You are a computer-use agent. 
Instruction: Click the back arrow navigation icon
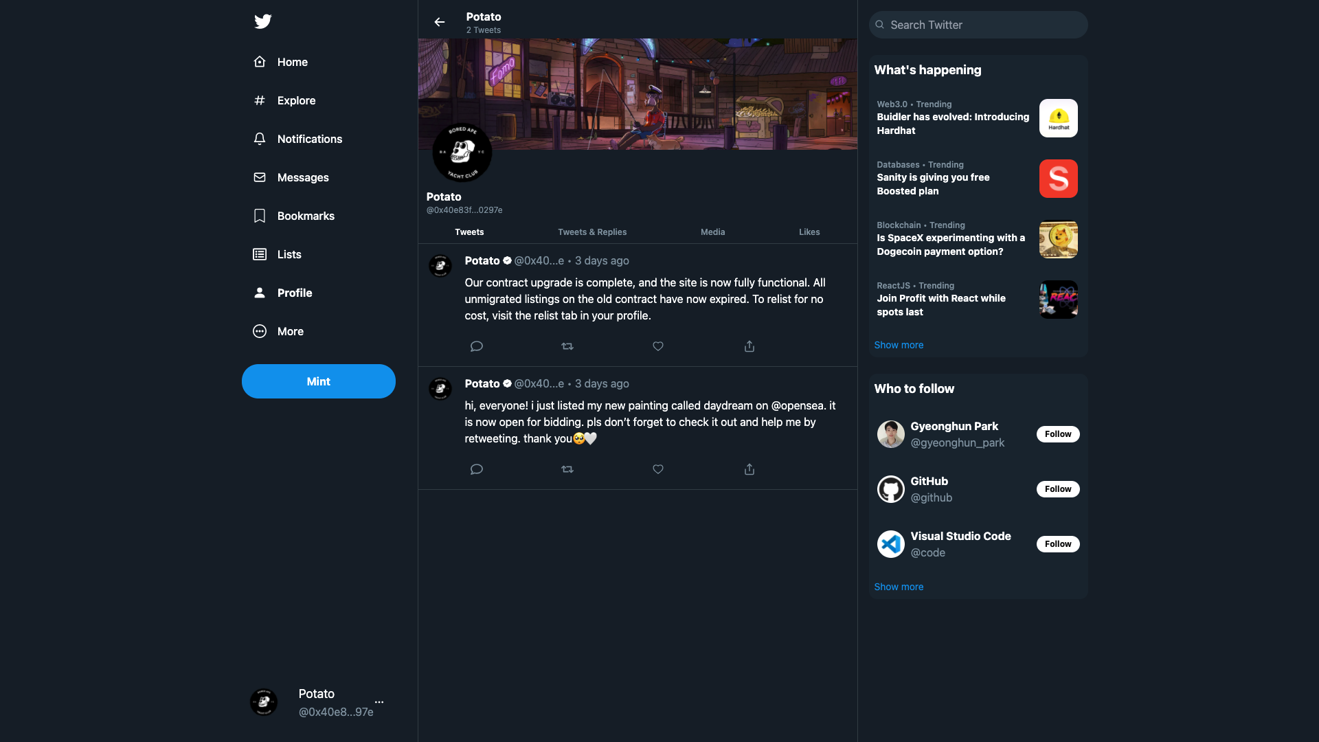tap(438, 22)
